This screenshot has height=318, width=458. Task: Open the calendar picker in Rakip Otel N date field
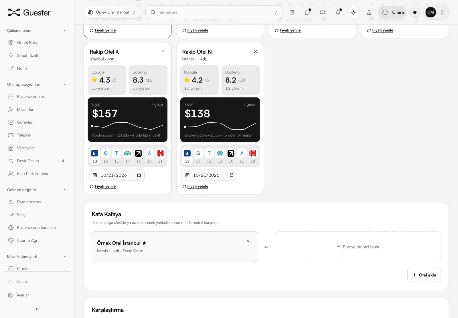(232, 175)
